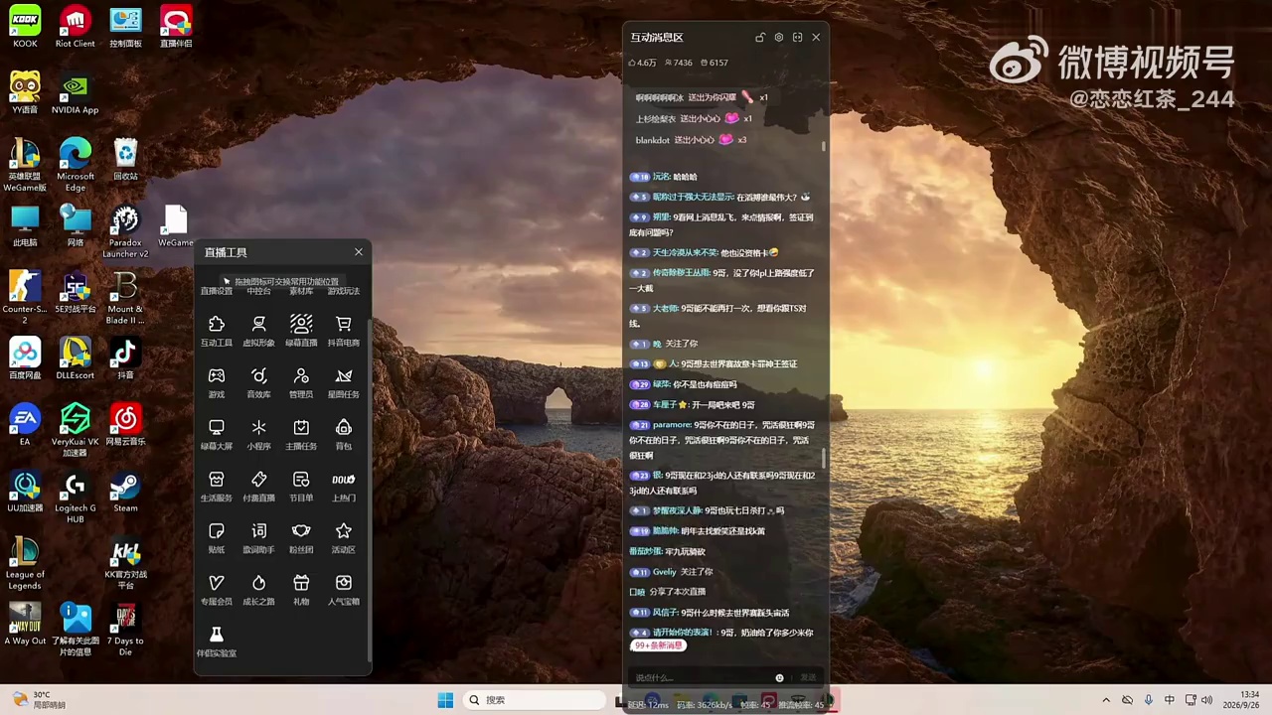Open 互动消息区 settings gear icon
Viewport: 1272px width, 715px height.
pos(779,38)
